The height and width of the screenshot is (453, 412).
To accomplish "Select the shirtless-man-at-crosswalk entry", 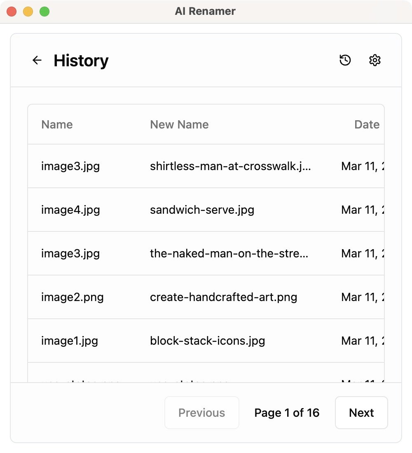I will (x=230, y=166).
